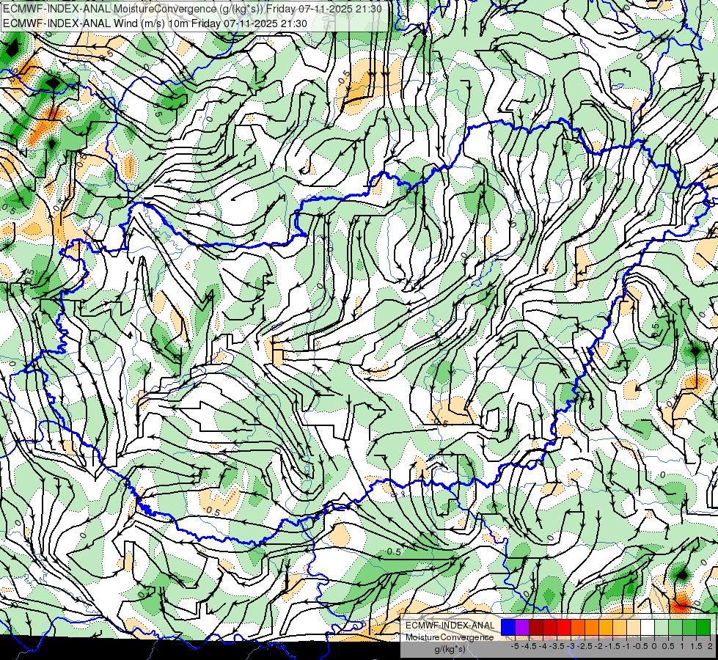The height and width of the screenshot is (660, 718).
Task: Pick the bright red swatch between -3.5 and -3
Action: [x=564, y=628]
